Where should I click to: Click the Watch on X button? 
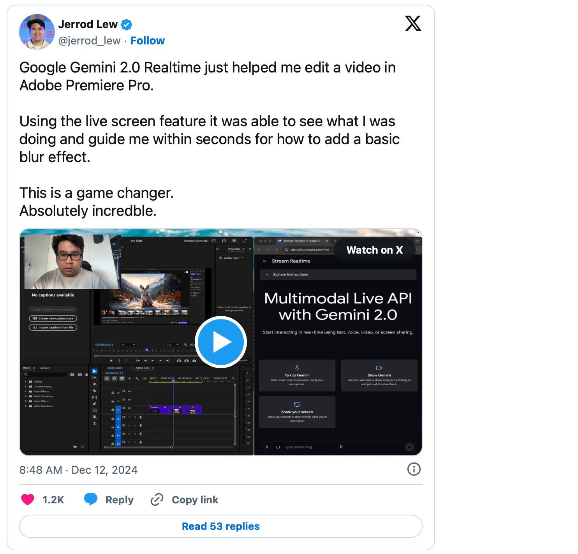pos(375,250)
